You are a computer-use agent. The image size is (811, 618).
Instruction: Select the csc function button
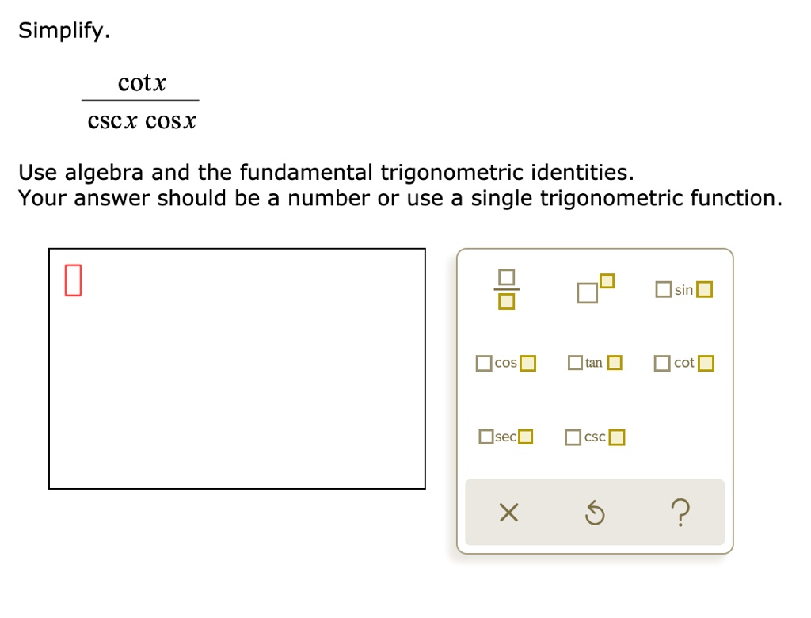594,436
